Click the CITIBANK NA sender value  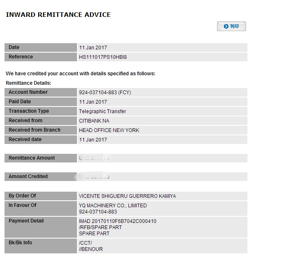pos(94,121)
